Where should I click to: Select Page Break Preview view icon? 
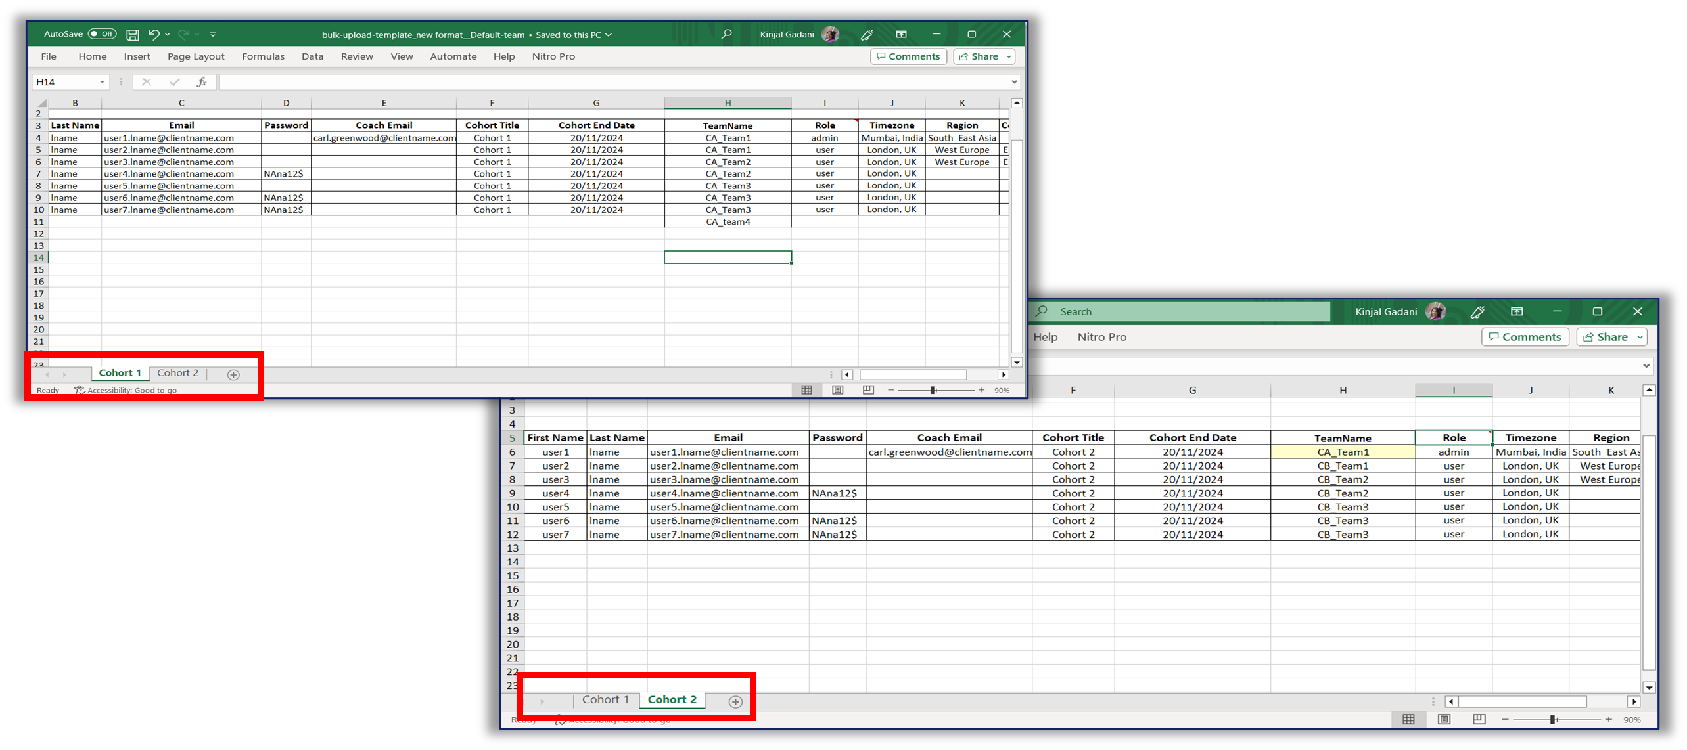868,390
